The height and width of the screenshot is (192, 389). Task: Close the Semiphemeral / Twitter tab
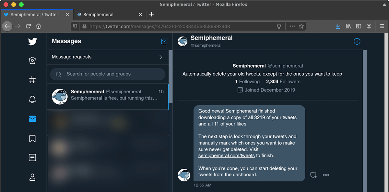(67, 15)
